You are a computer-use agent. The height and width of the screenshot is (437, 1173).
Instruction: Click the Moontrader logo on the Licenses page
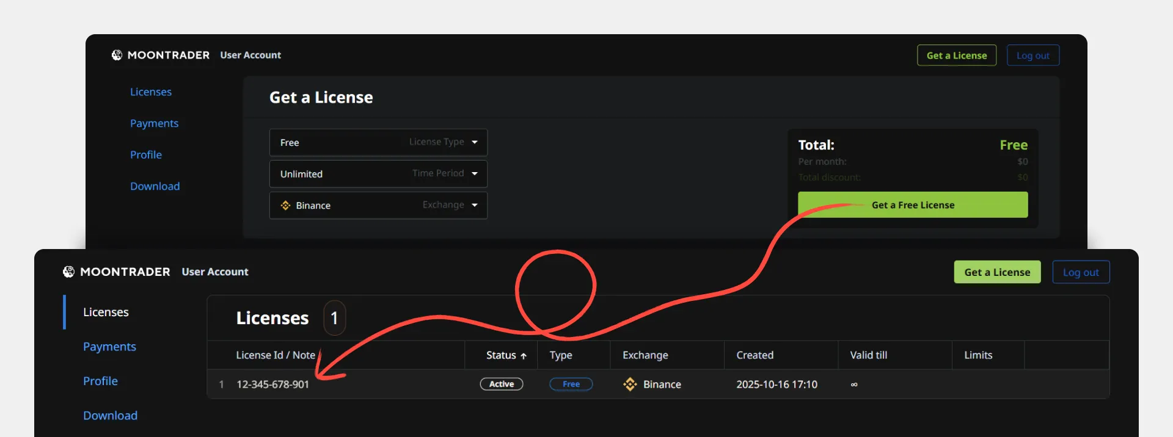[68, 272]
